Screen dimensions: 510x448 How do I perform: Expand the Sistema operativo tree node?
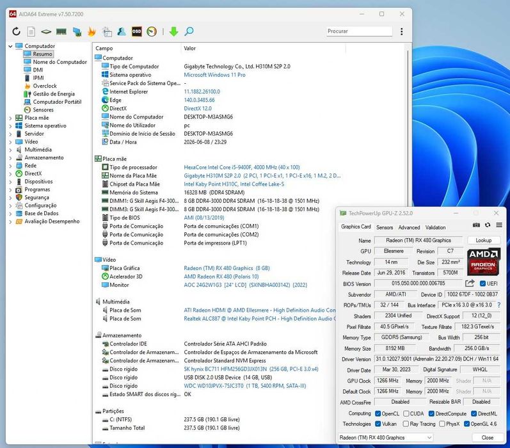coord(10,126)
